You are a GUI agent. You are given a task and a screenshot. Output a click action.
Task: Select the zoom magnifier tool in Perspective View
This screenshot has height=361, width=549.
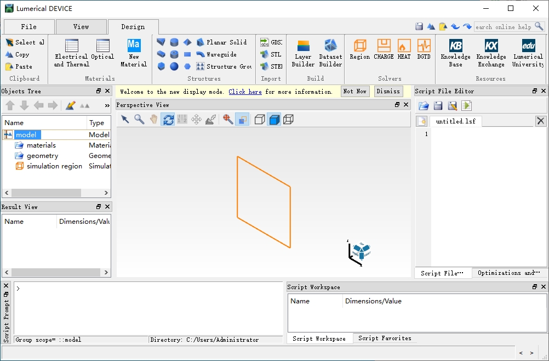click(139, 119)
